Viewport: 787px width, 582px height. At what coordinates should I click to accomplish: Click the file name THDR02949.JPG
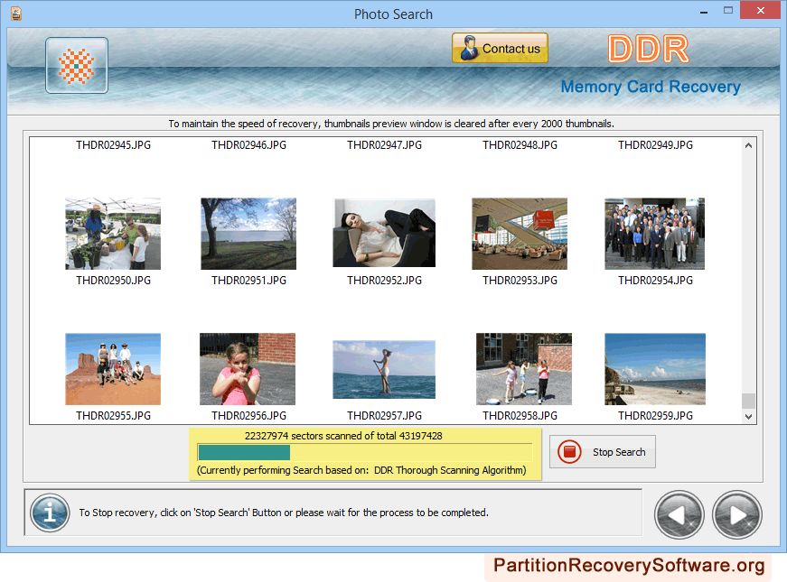(655, 145)
